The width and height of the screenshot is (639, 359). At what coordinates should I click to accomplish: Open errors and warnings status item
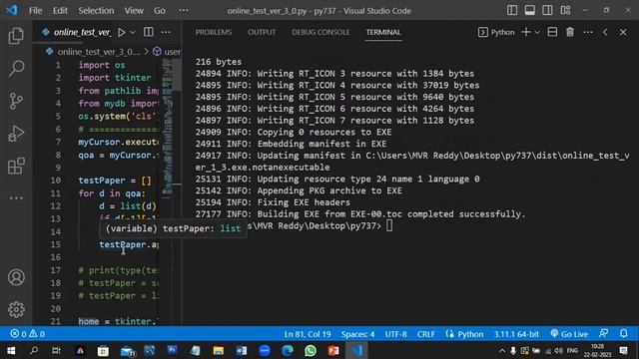coord(28,334)
